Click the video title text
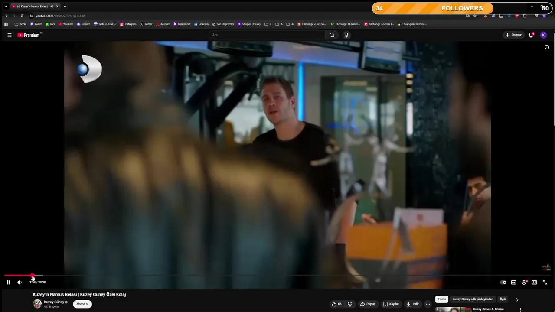Screen dimensions: 555x312 point(79,294)
